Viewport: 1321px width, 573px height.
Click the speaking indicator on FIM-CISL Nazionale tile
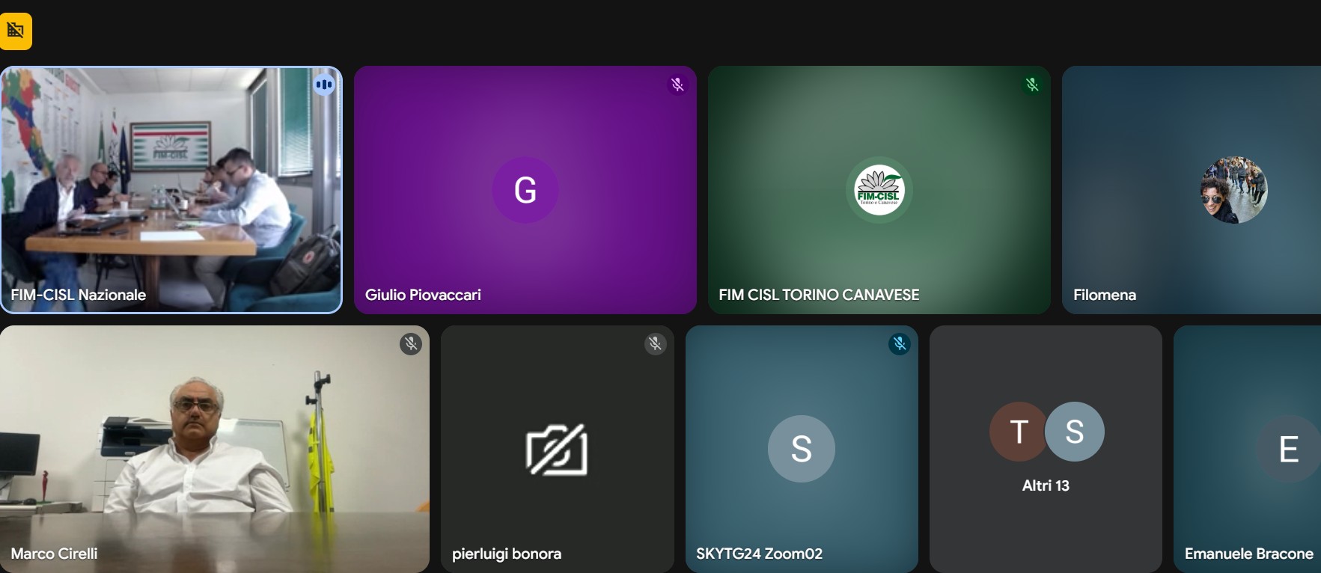[x=323, y=85]
